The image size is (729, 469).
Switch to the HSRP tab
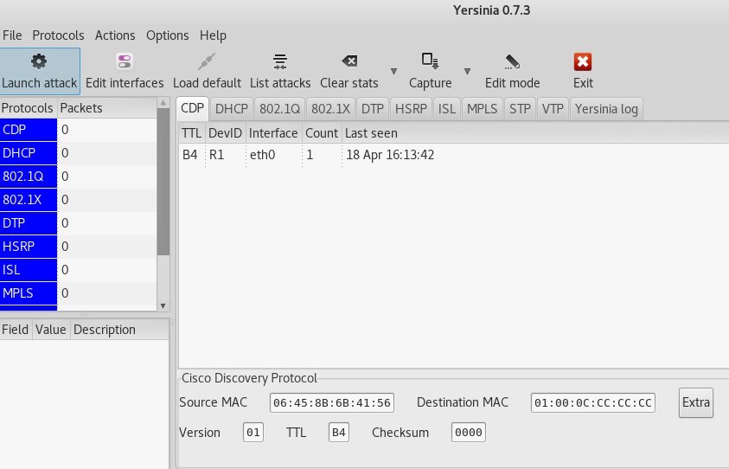pos(411,109)
